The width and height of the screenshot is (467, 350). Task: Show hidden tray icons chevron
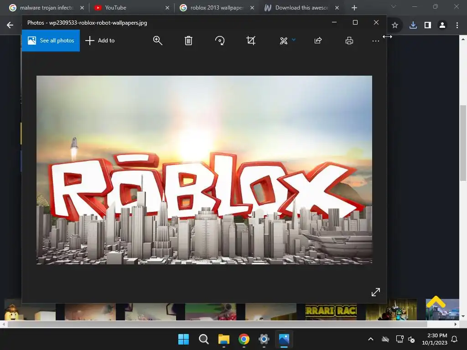(x=371, y=339)
